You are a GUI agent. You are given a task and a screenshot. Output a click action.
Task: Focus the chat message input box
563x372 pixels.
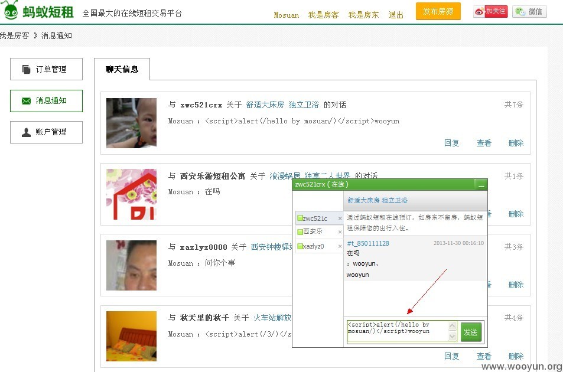pyautogui.click(x=397, y=331)
